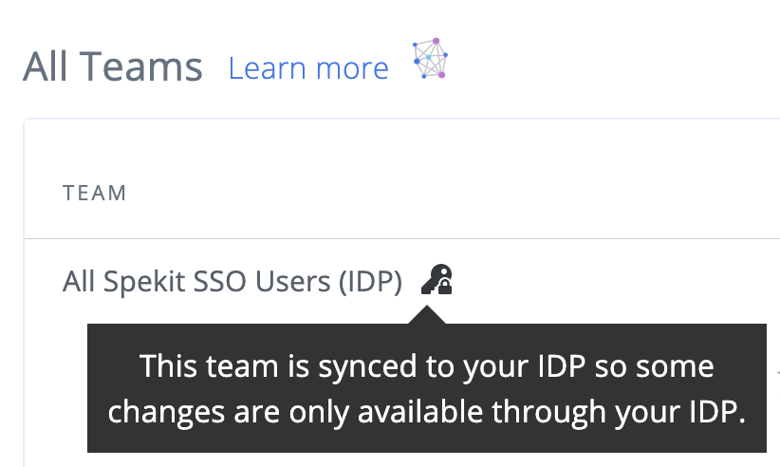Click the empty table header area beside TEAM
This screenshot has width=780, height=467.
point(448,193)
